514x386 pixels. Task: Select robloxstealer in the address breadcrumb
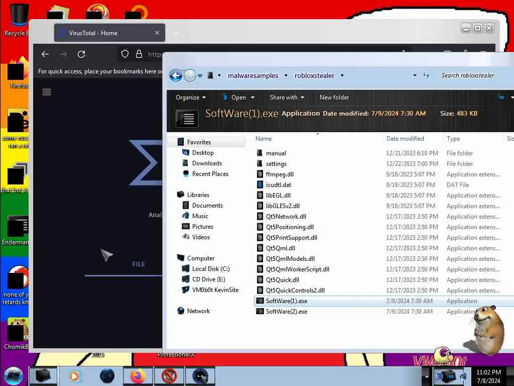(314, 75)
